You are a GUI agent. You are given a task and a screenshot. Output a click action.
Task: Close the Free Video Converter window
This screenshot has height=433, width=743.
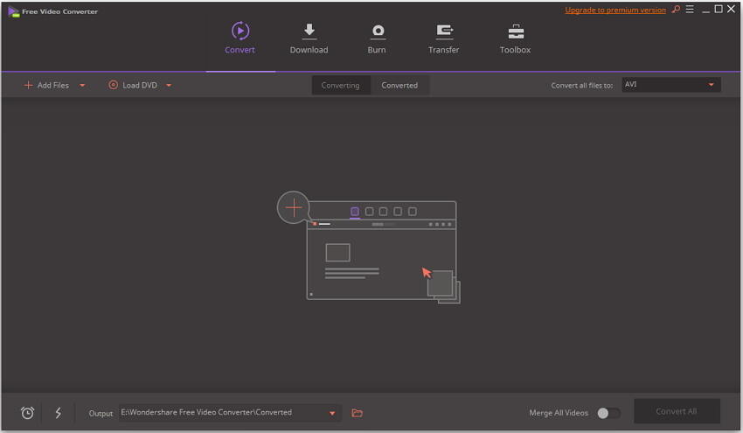pyautogui.click(x=731, y=9)
